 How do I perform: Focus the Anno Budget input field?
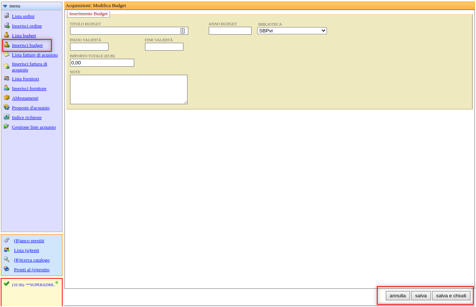point(230,31)
